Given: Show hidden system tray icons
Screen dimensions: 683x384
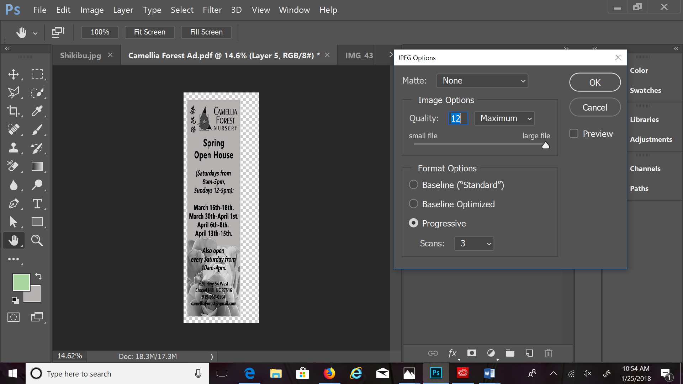Looking at the screenshot, I should click(554, 373).
